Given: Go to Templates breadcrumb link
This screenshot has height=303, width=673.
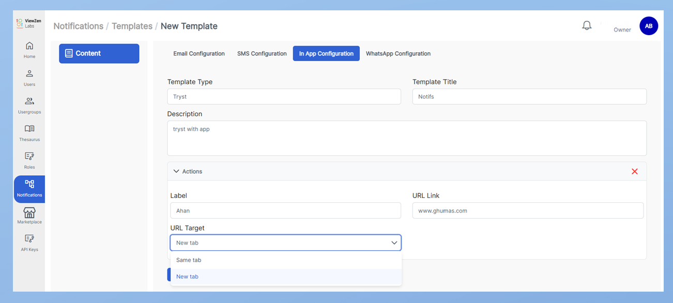Looking at the screenshot, I should [x=132, y=26].
